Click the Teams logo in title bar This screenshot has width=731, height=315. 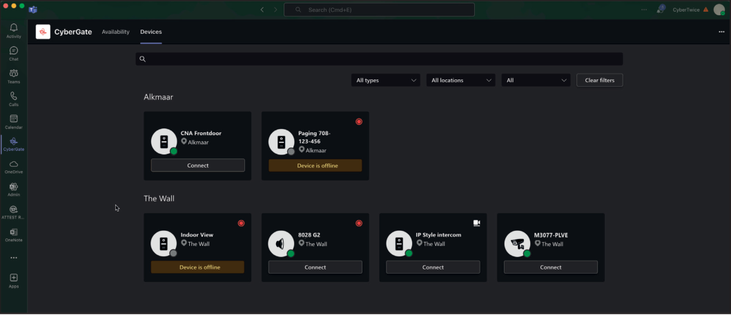(33, 10)
